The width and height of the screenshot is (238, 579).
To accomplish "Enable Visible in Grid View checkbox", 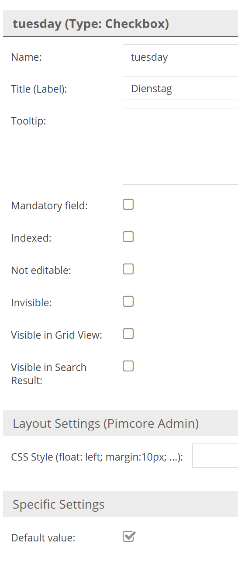I will (128, 334).
